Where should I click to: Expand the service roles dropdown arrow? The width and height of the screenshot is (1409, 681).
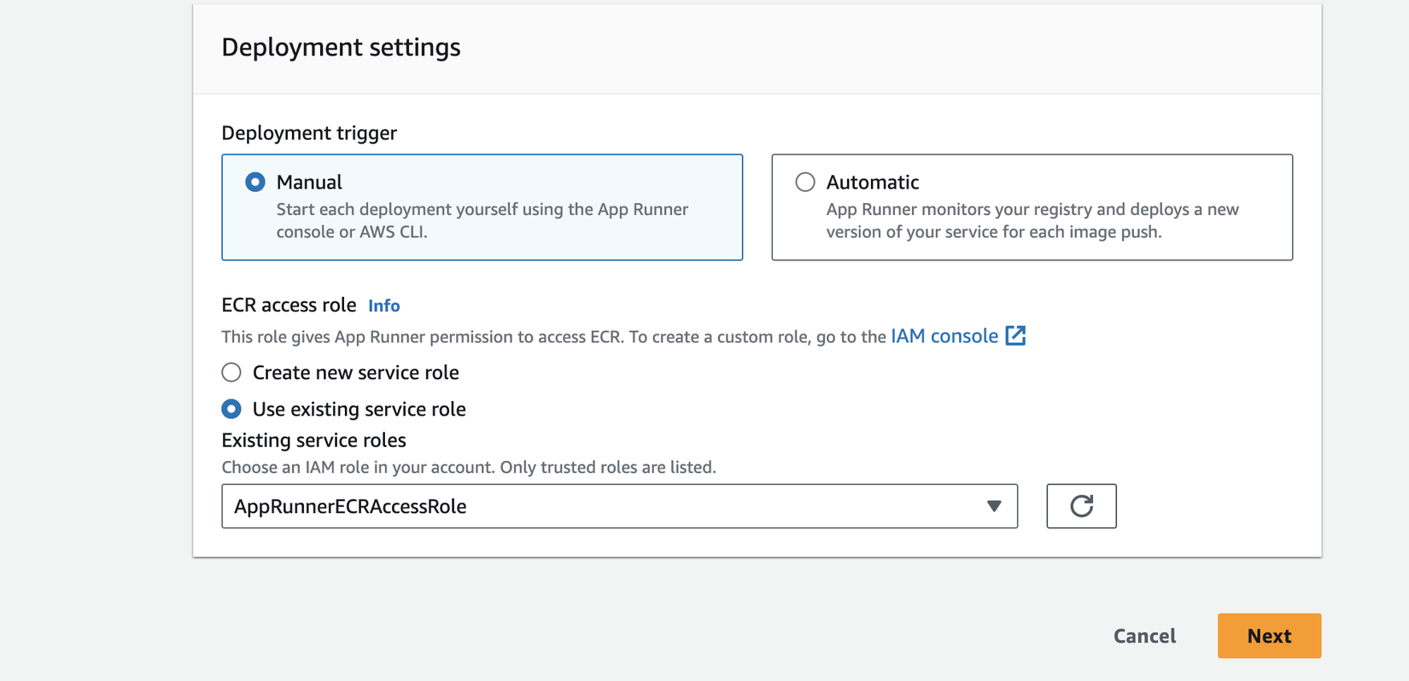[994, 506]
